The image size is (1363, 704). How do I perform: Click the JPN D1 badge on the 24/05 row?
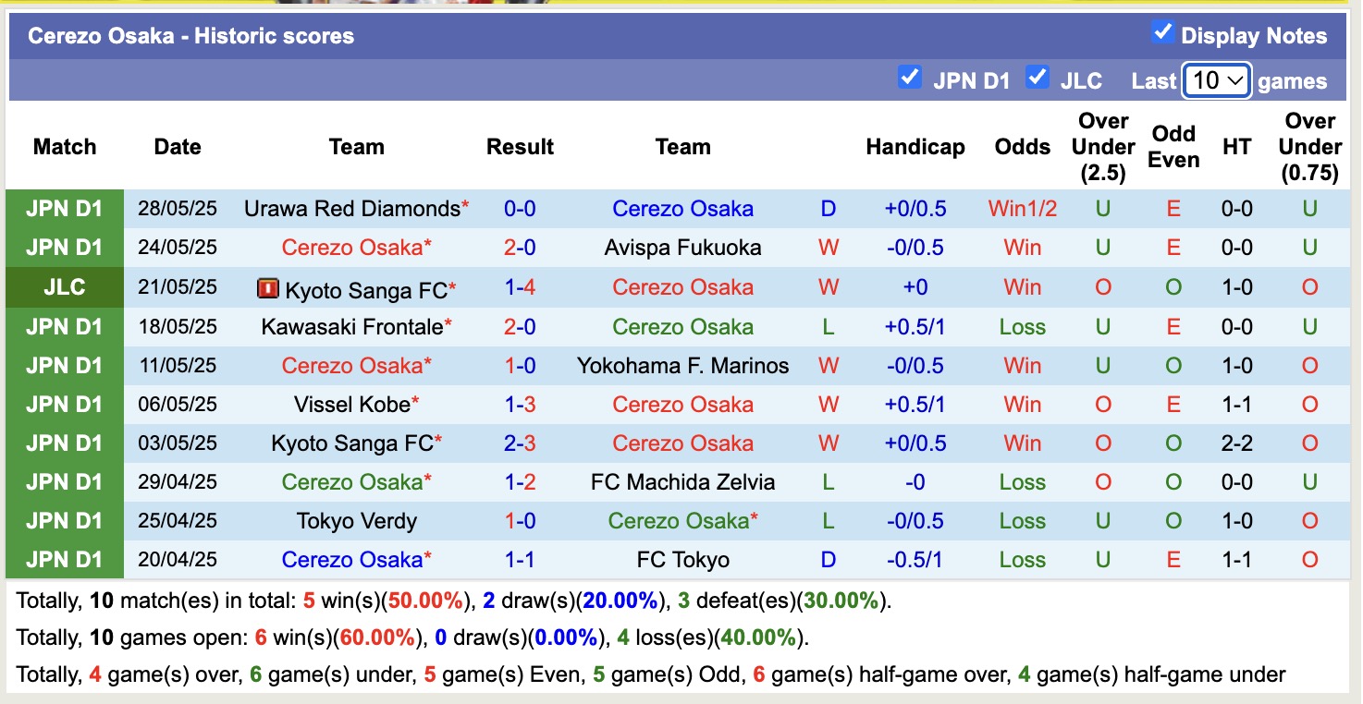(x=64, y=248)
